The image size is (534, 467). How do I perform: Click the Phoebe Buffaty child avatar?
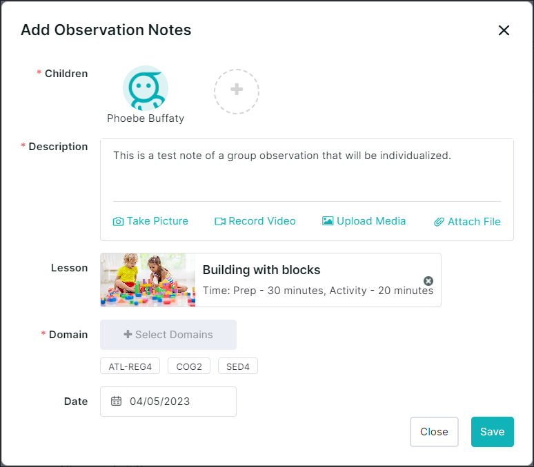tap(146, 89)
